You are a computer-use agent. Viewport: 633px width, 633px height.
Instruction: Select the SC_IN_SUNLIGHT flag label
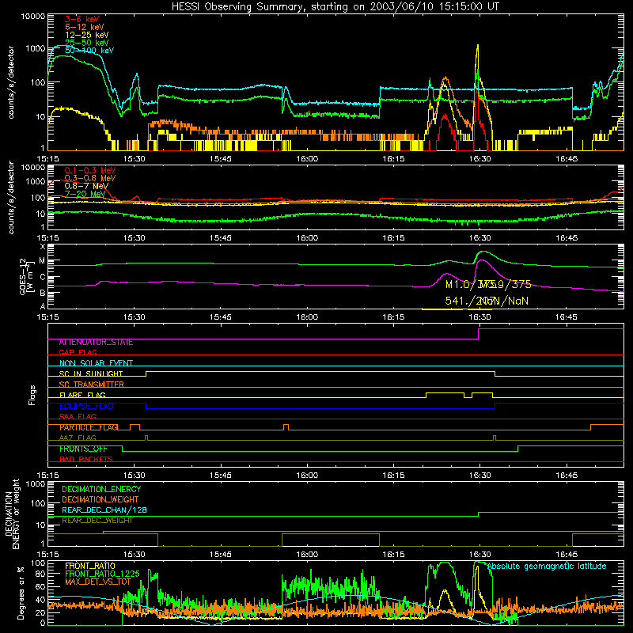(91, 373)
